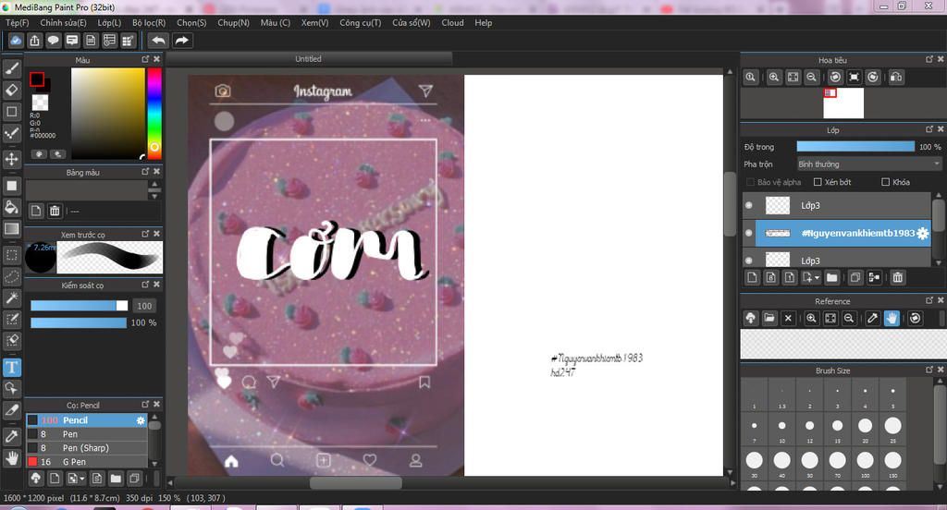Select the transparent color swatch

point(40,102)
